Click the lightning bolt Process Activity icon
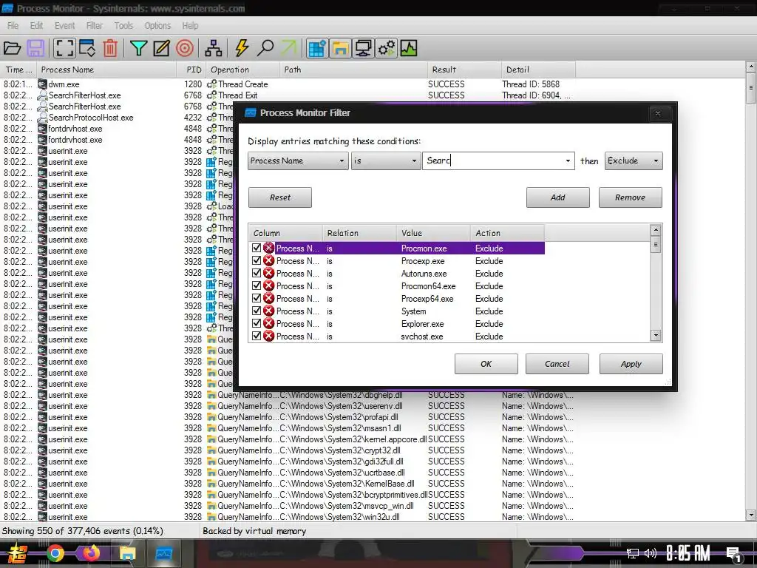 pyautogui.click(x=242, y=48)
